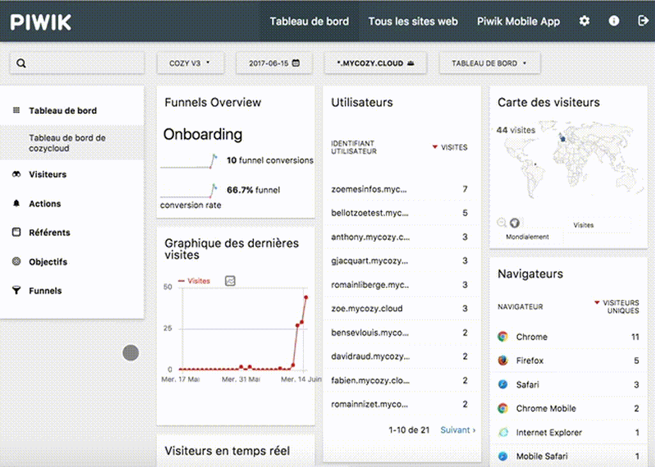Click the info circle icon in header

click(613, 21)
